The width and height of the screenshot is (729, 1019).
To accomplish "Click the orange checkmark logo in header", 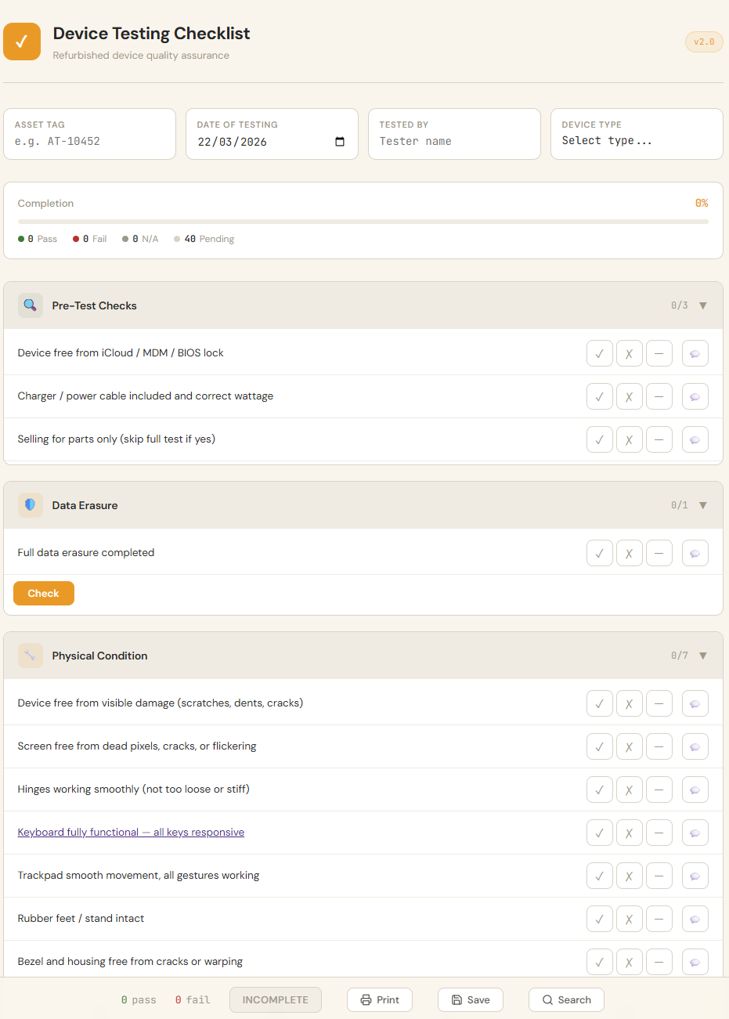I will tap(21, 42).
